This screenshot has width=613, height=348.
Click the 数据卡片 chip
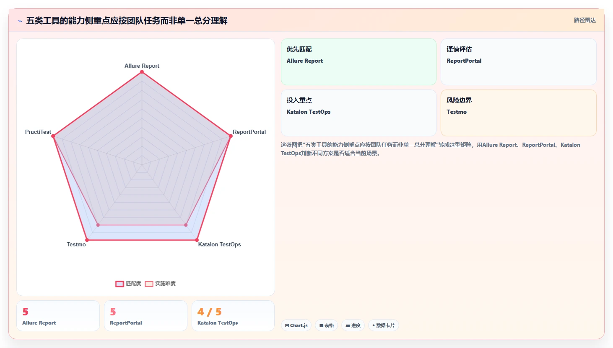(x=383, y=325)
